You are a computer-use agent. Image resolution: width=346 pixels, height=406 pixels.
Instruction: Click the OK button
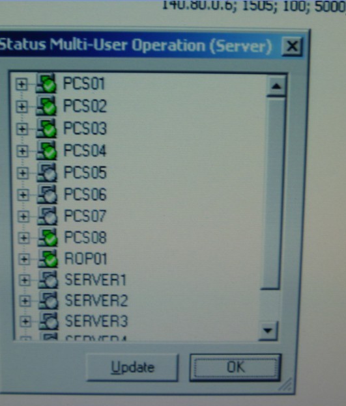point(235,367)
